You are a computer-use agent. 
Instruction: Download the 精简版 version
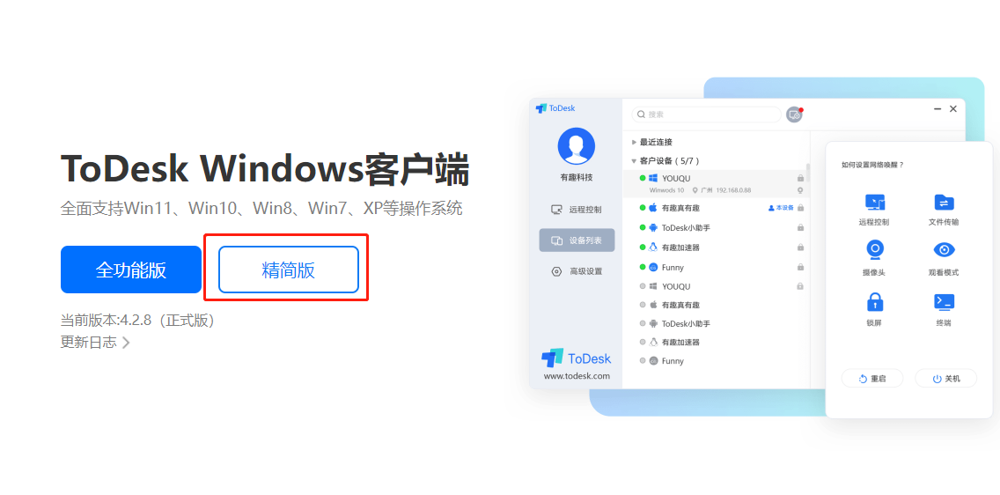click(288, 270)
